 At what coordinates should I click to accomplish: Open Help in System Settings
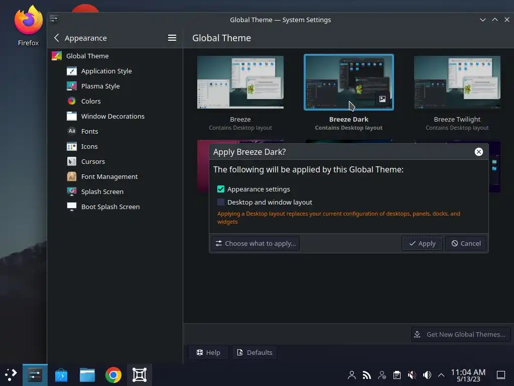click(208, 352)
